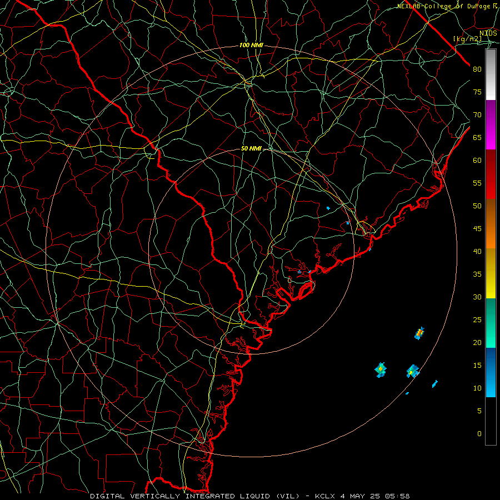Select the 35 value on the scale

tap(477, 274)
